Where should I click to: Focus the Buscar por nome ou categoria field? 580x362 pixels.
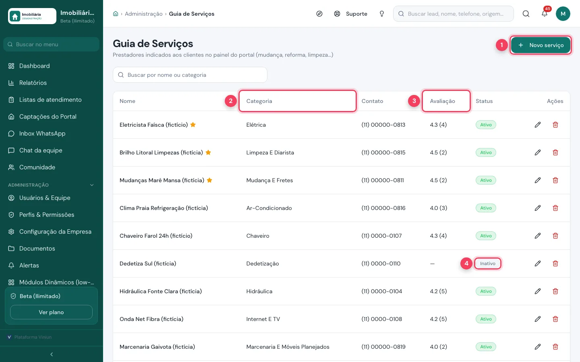click(190, 75)
